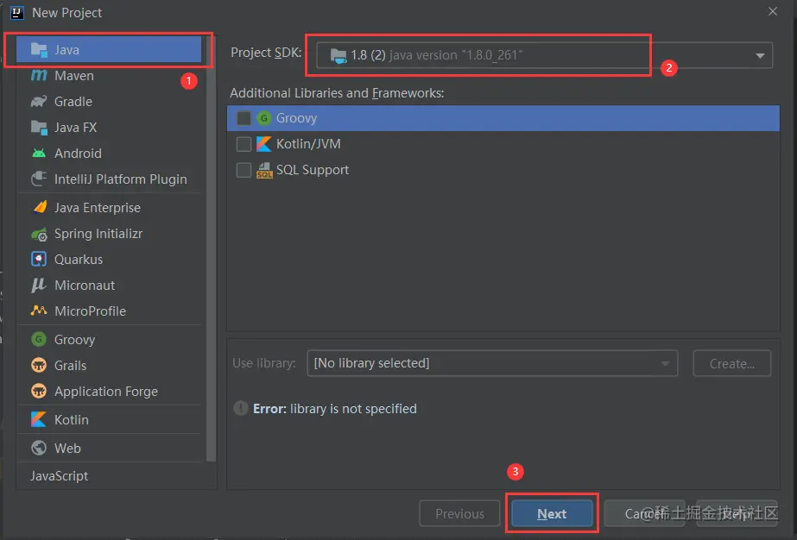Click the Java Enterprise icon

click(x=39, y=207)
